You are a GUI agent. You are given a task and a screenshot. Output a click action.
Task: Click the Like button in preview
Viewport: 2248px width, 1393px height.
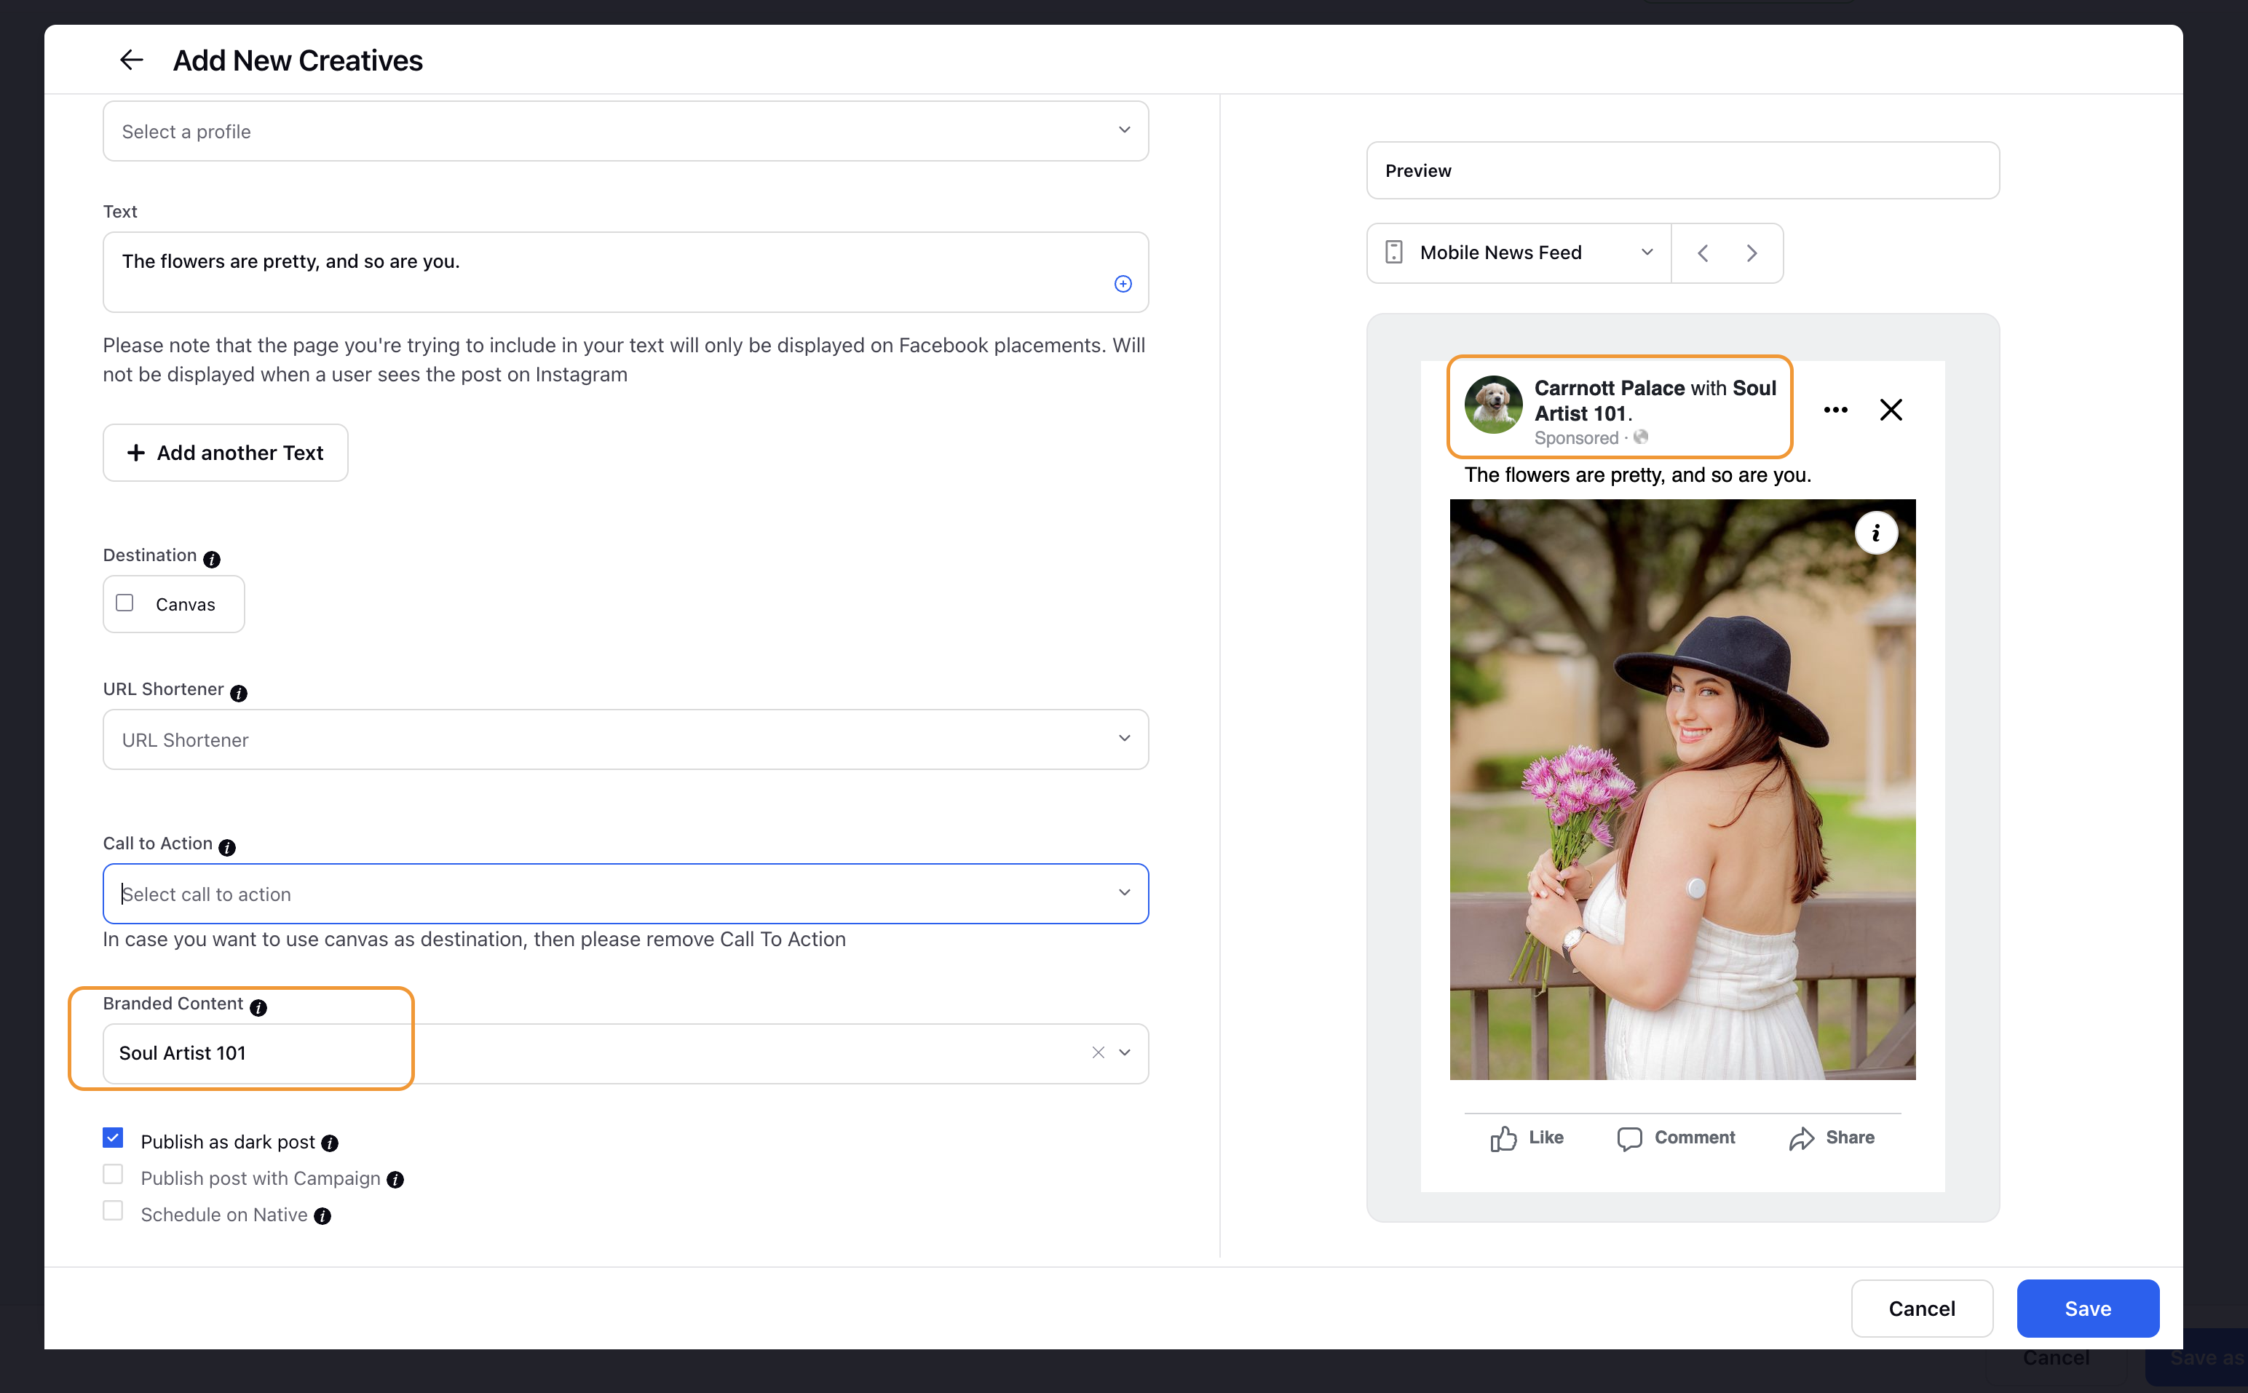(1527, 1139)
